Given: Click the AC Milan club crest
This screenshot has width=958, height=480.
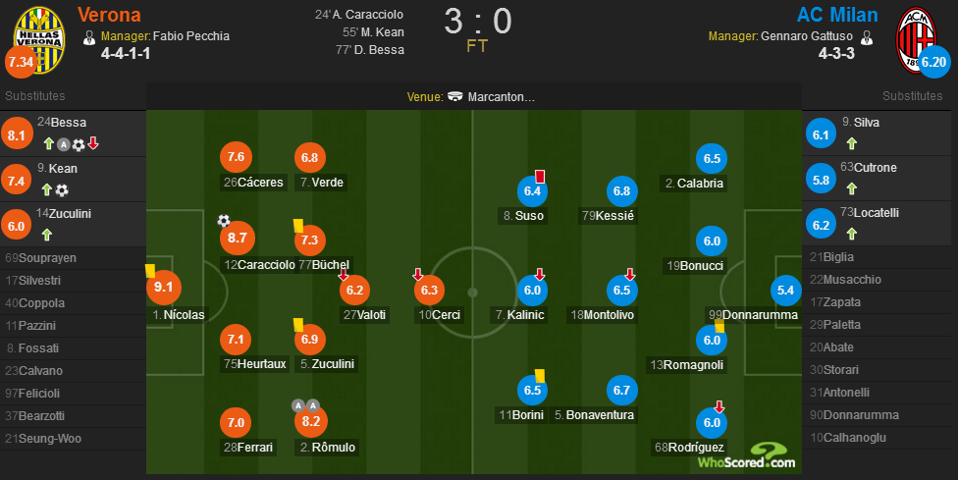Looking at the screenshot, I should click(x=916, y=40).
